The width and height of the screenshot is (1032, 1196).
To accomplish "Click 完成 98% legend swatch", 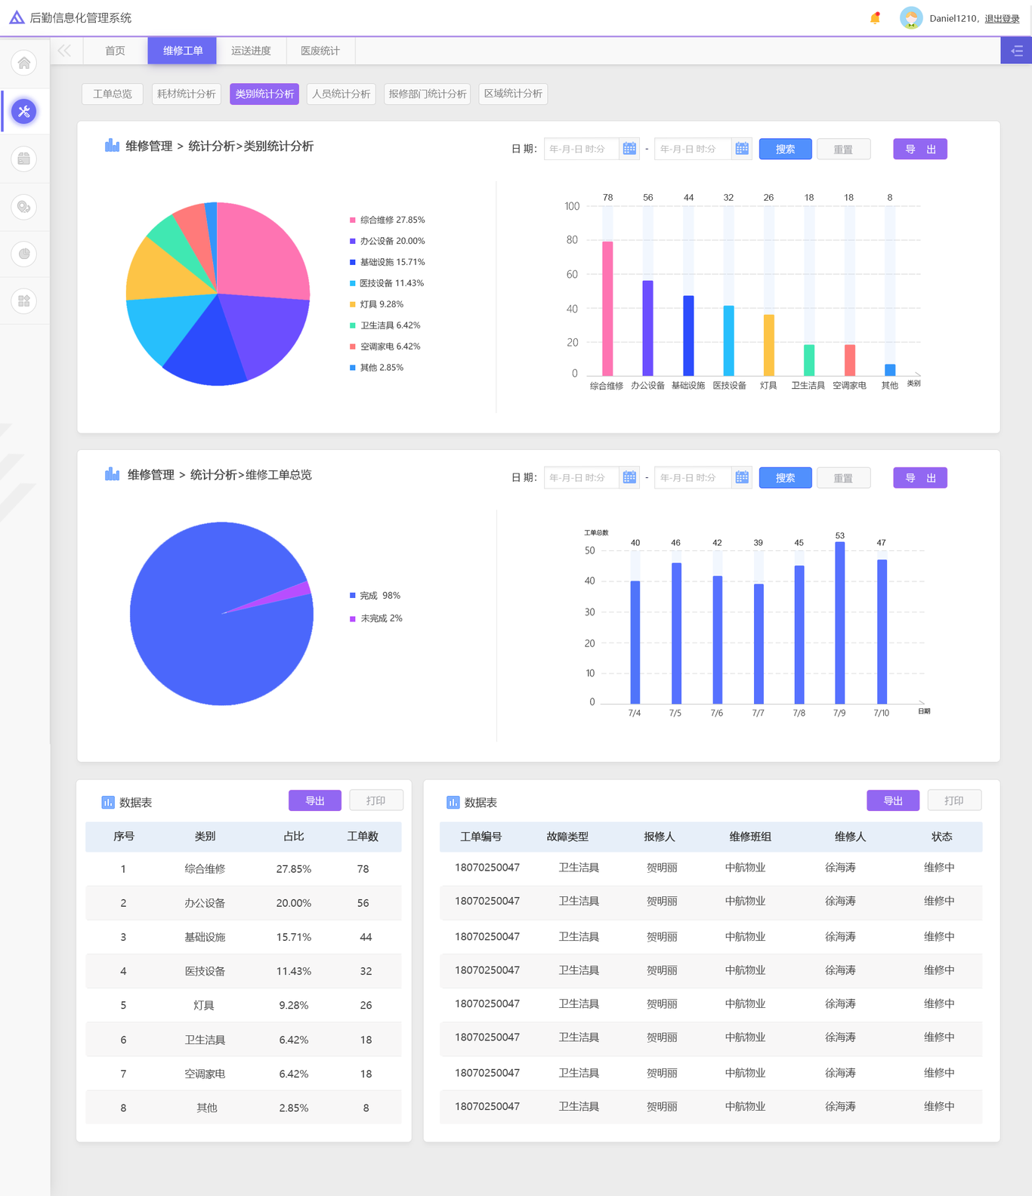I will 352,596.
